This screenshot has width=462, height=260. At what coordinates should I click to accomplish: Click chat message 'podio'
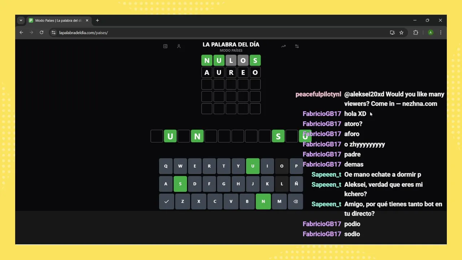(352, 224)
